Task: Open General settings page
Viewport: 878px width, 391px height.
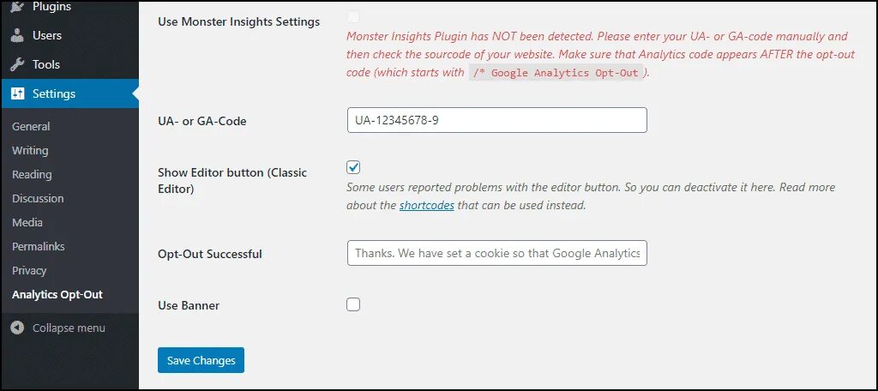Action: 31,127
